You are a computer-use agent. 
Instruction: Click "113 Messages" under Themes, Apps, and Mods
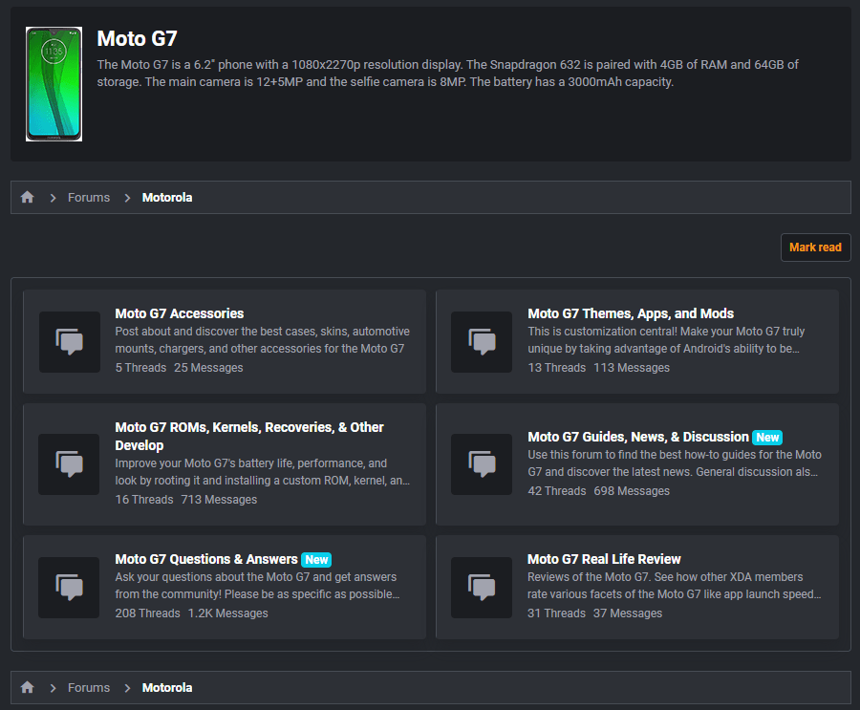tap(632, 368)
